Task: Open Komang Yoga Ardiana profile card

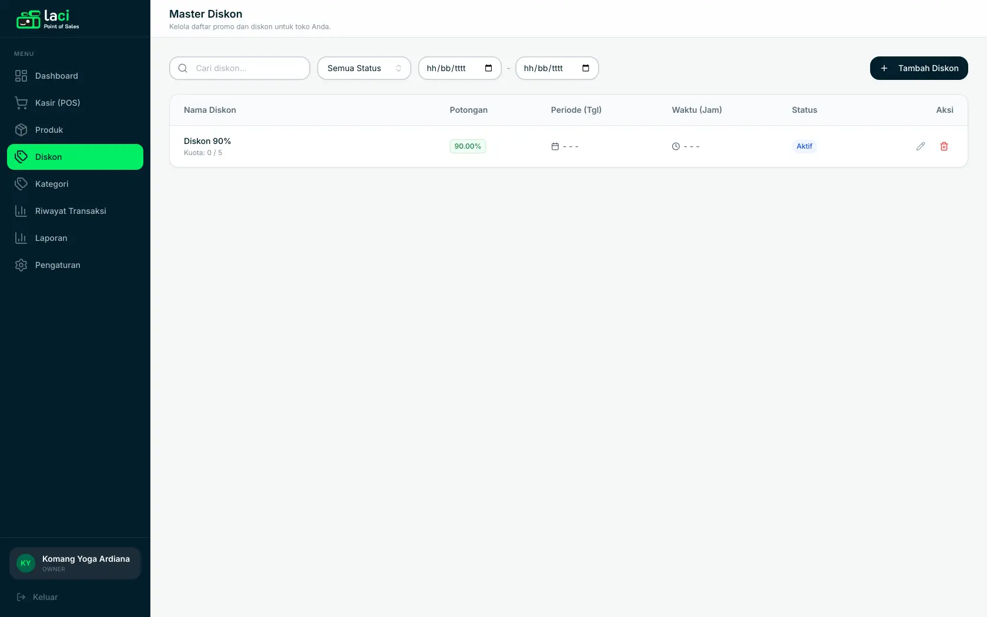Action: [x=75, y=563]
